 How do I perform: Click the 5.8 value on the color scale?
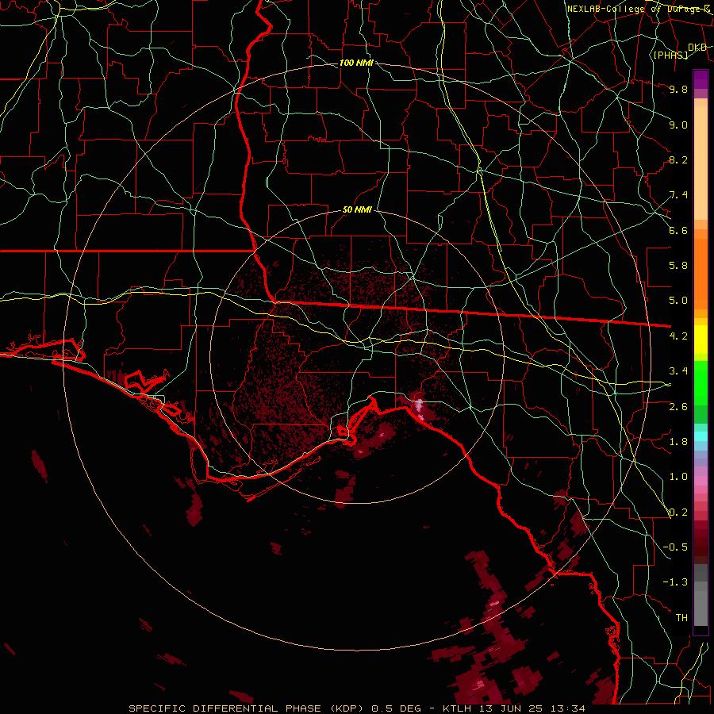pos(678,266)
